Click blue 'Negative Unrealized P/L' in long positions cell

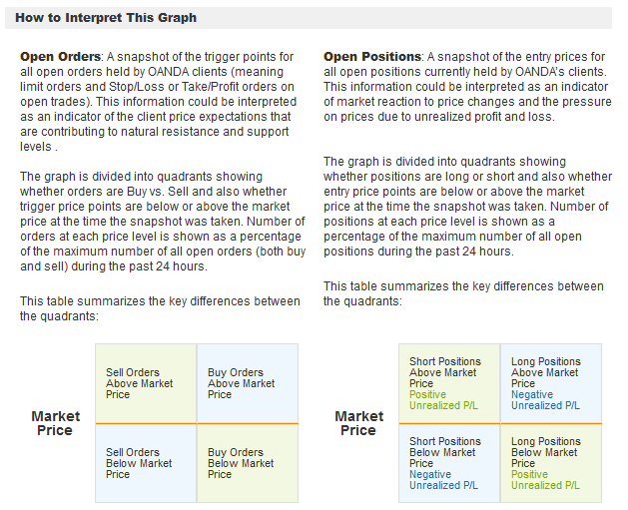point(545,400)
